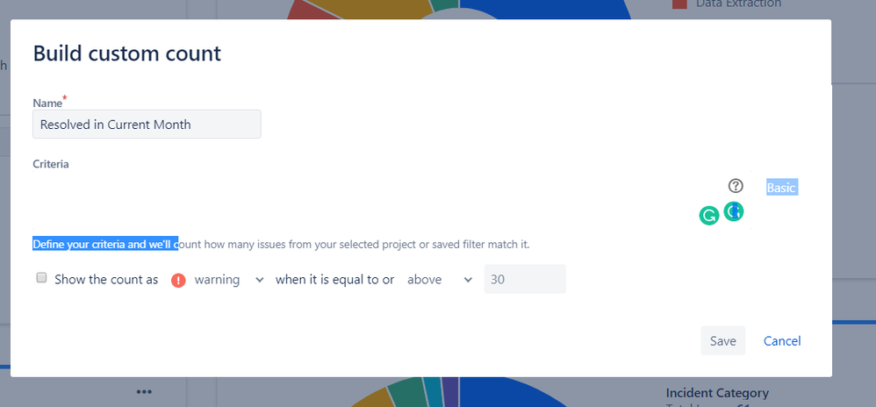Cancel the Build custom count dialog
Image resolution: width=876 pixels, height=407 pixels.
coord(782,340)
